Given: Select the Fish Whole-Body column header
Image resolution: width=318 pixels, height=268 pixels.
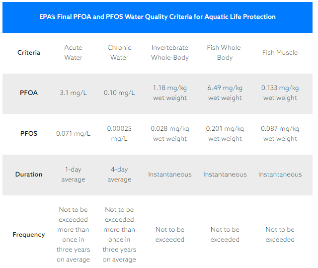Looking at the screenshot, I should tap(225, 53).
